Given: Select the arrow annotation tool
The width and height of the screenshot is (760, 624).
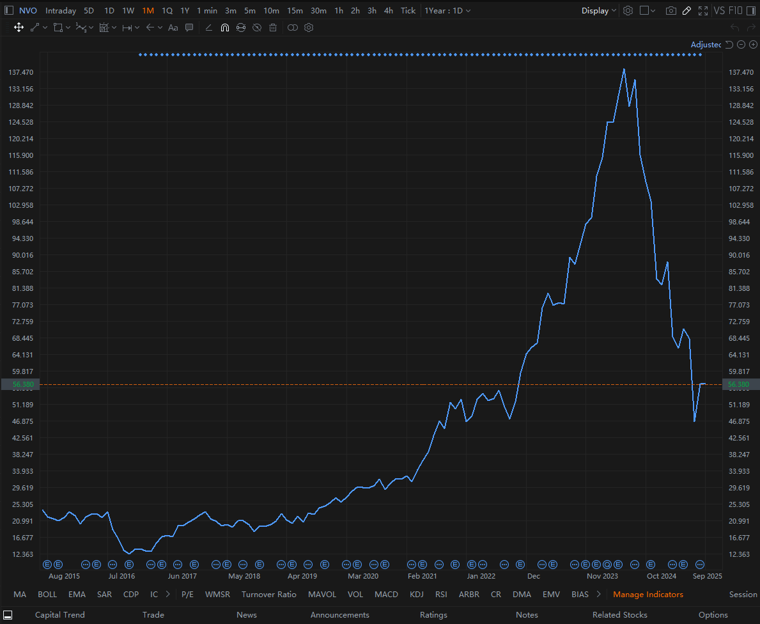Looking at the screenshot, I should pyautogui.click(x=150, y=27).
